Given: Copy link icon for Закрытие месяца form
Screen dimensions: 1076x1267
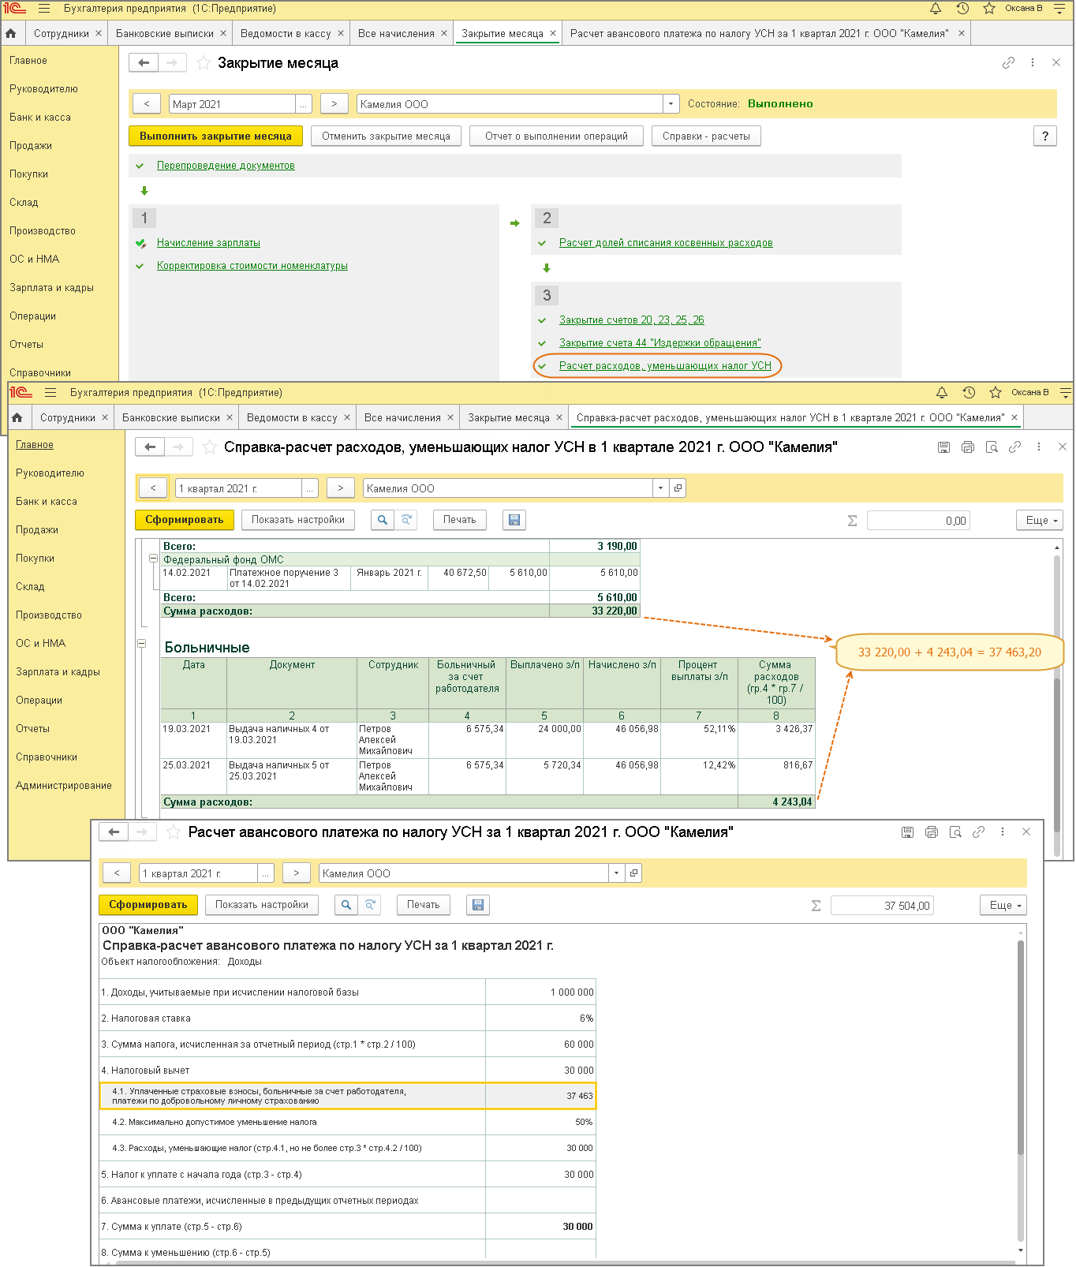Looking at the screenshot, I should click(1008, 63).
